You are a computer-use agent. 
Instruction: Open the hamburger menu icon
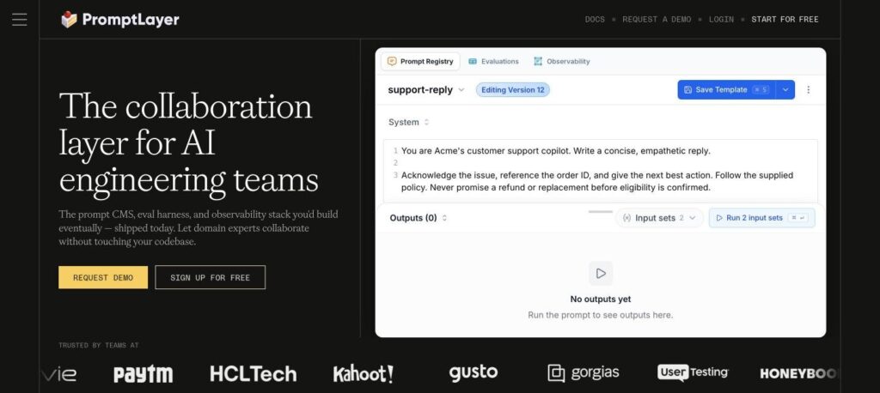[19, 19]
